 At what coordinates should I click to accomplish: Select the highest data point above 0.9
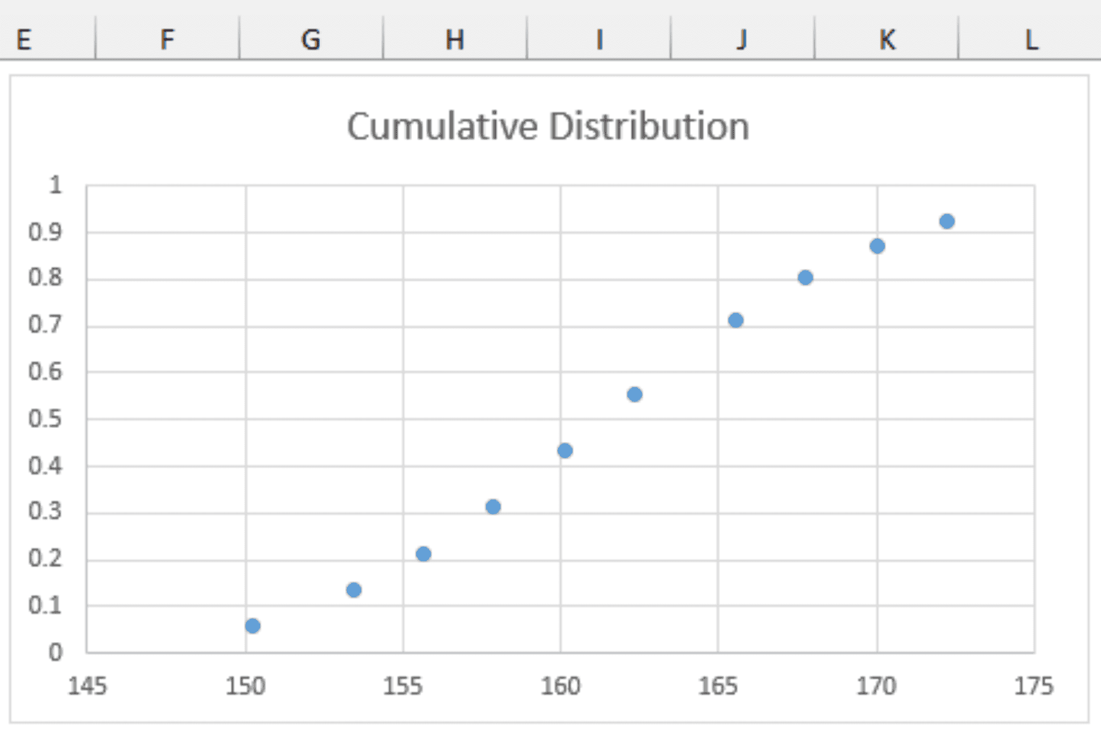pyautogui.click(x=947, y=222)
